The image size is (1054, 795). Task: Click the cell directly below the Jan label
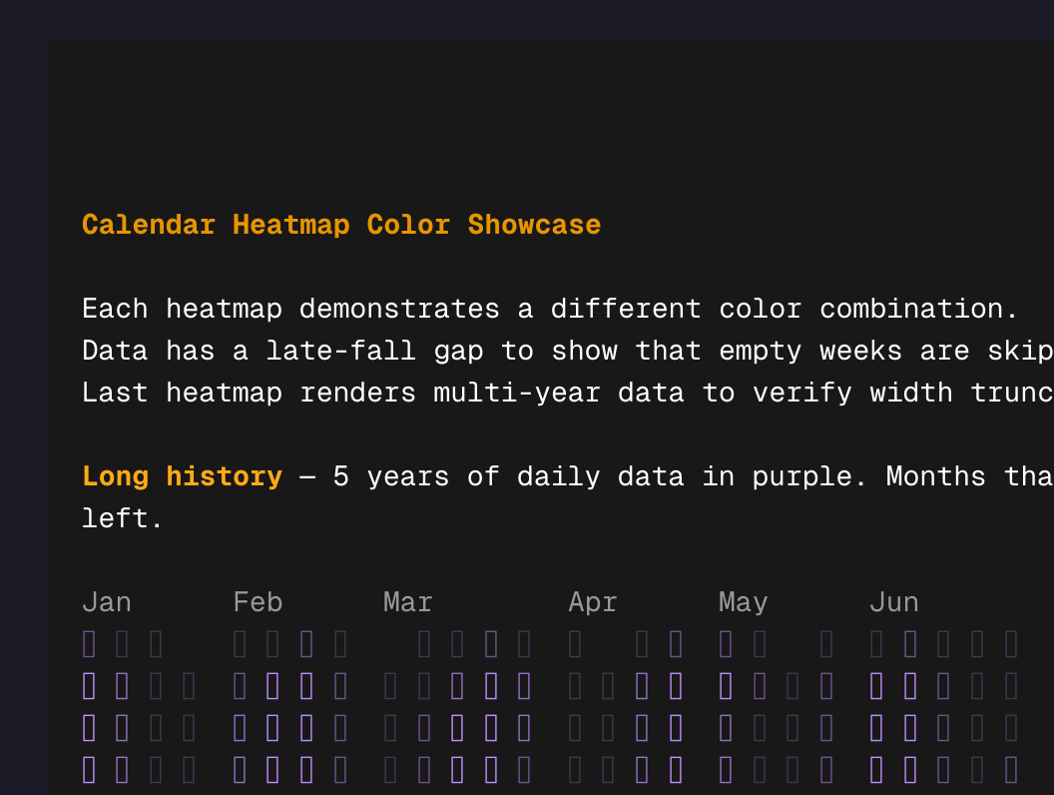(x=87, y=643)
